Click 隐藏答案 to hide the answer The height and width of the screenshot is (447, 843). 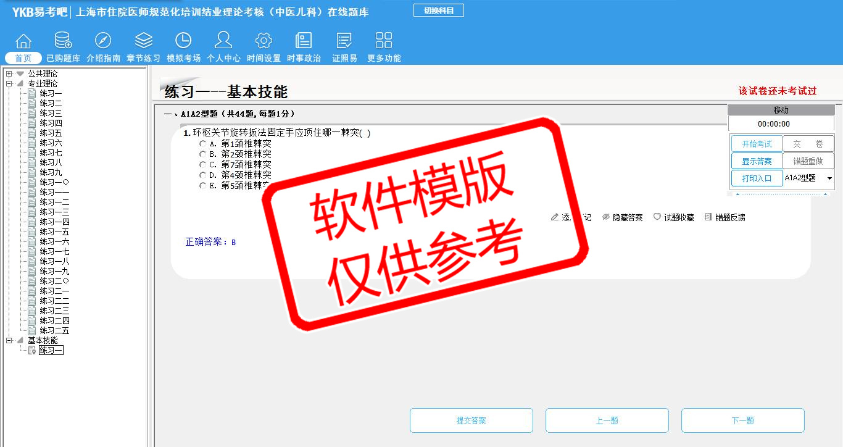coord(622,217)
